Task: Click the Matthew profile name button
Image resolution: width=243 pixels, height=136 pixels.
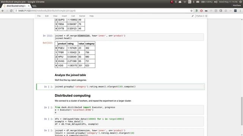Action: 237,5
